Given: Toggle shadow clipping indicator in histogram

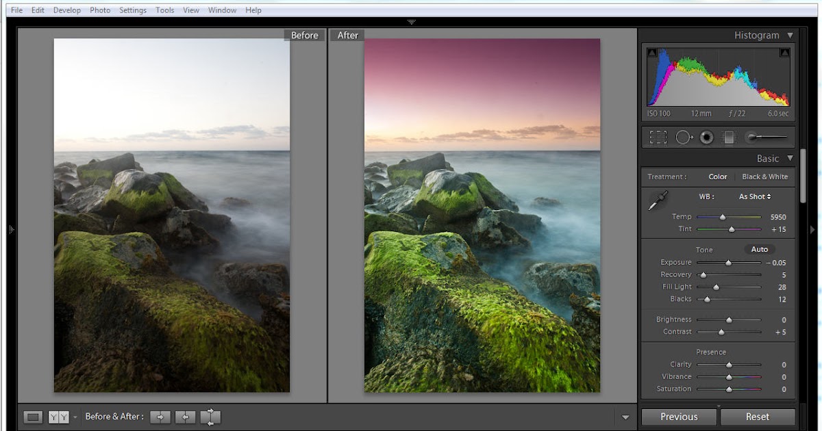Looking at the screenshot, I should coord(651,53).
